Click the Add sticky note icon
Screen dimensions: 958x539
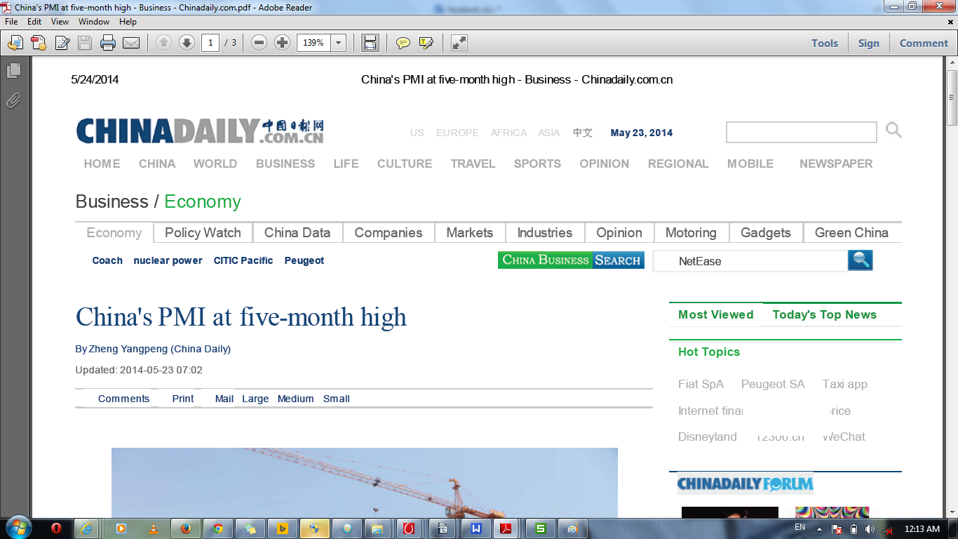click(x=403, y=43)
